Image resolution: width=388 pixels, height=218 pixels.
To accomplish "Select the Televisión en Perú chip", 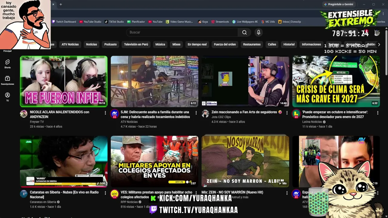I will tap(136, 45).
